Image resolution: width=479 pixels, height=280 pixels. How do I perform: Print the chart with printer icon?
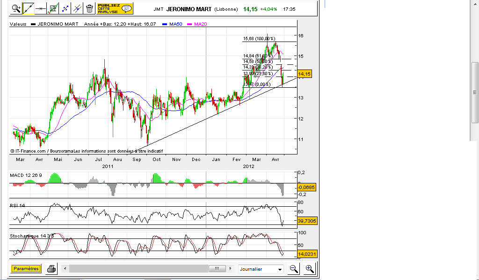pos(51,269)
